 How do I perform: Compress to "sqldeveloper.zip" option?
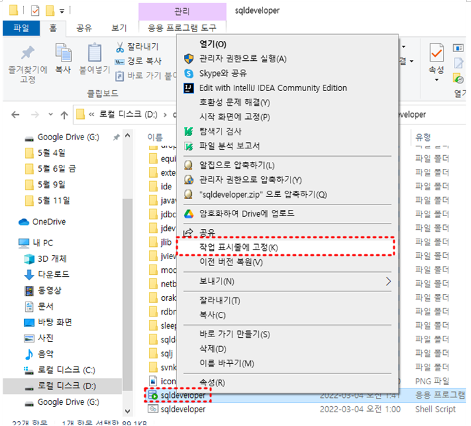263,194
